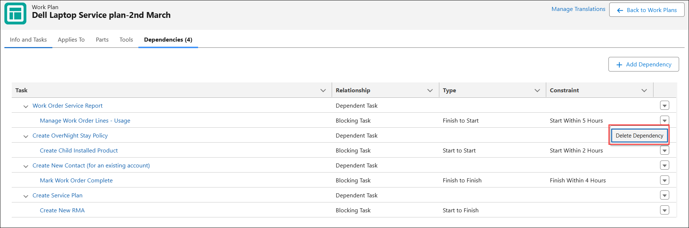The image size is (689, 228).
Task: Click the Constraint column header label
Action: [564, 90]
